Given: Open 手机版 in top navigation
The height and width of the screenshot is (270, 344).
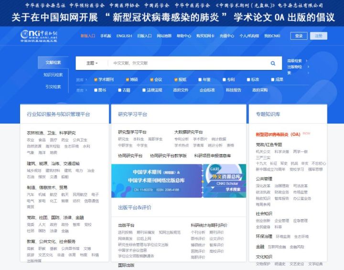Looking at the screenshot, I should tap(106, 36).
